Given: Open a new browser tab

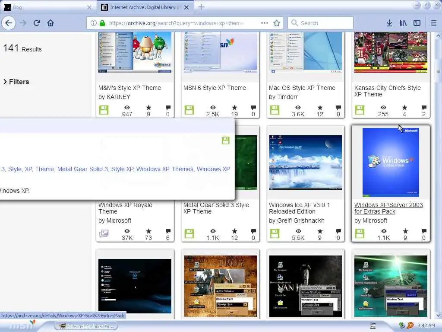Looking at the screenshot, I should [201, 7].
